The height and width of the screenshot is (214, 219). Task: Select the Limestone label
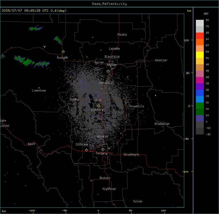pyautogui.click(x=39, y=90)
